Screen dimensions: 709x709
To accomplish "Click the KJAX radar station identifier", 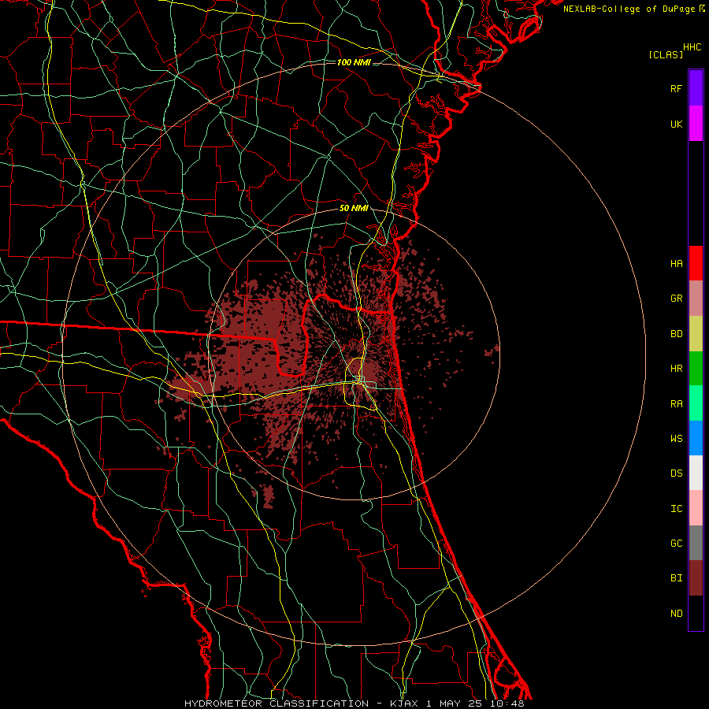I will pos(405,703).
